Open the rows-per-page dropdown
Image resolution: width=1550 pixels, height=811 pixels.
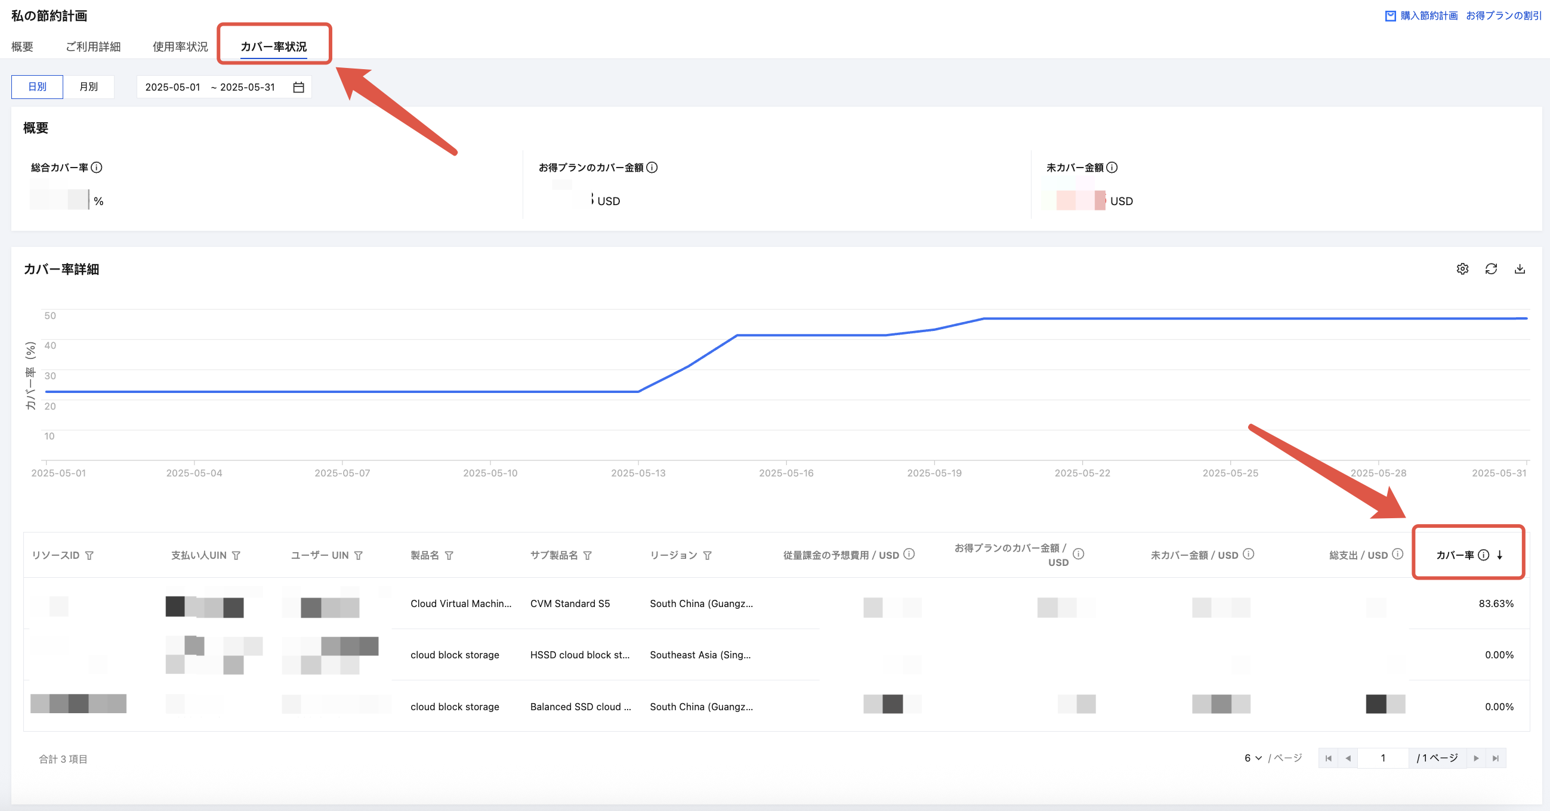click(x=1253, y=758)
